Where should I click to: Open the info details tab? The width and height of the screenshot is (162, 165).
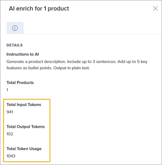coord(15,28)
